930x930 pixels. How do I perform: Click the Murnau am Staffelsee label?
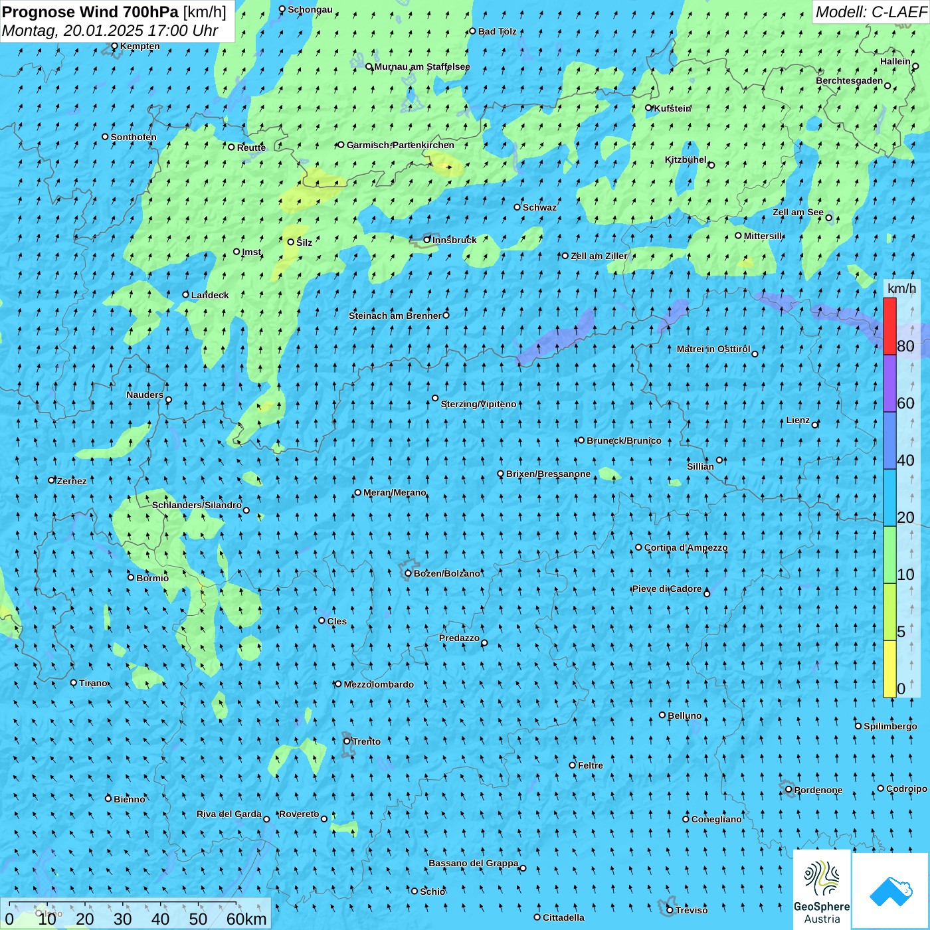(x=422, y=66)
